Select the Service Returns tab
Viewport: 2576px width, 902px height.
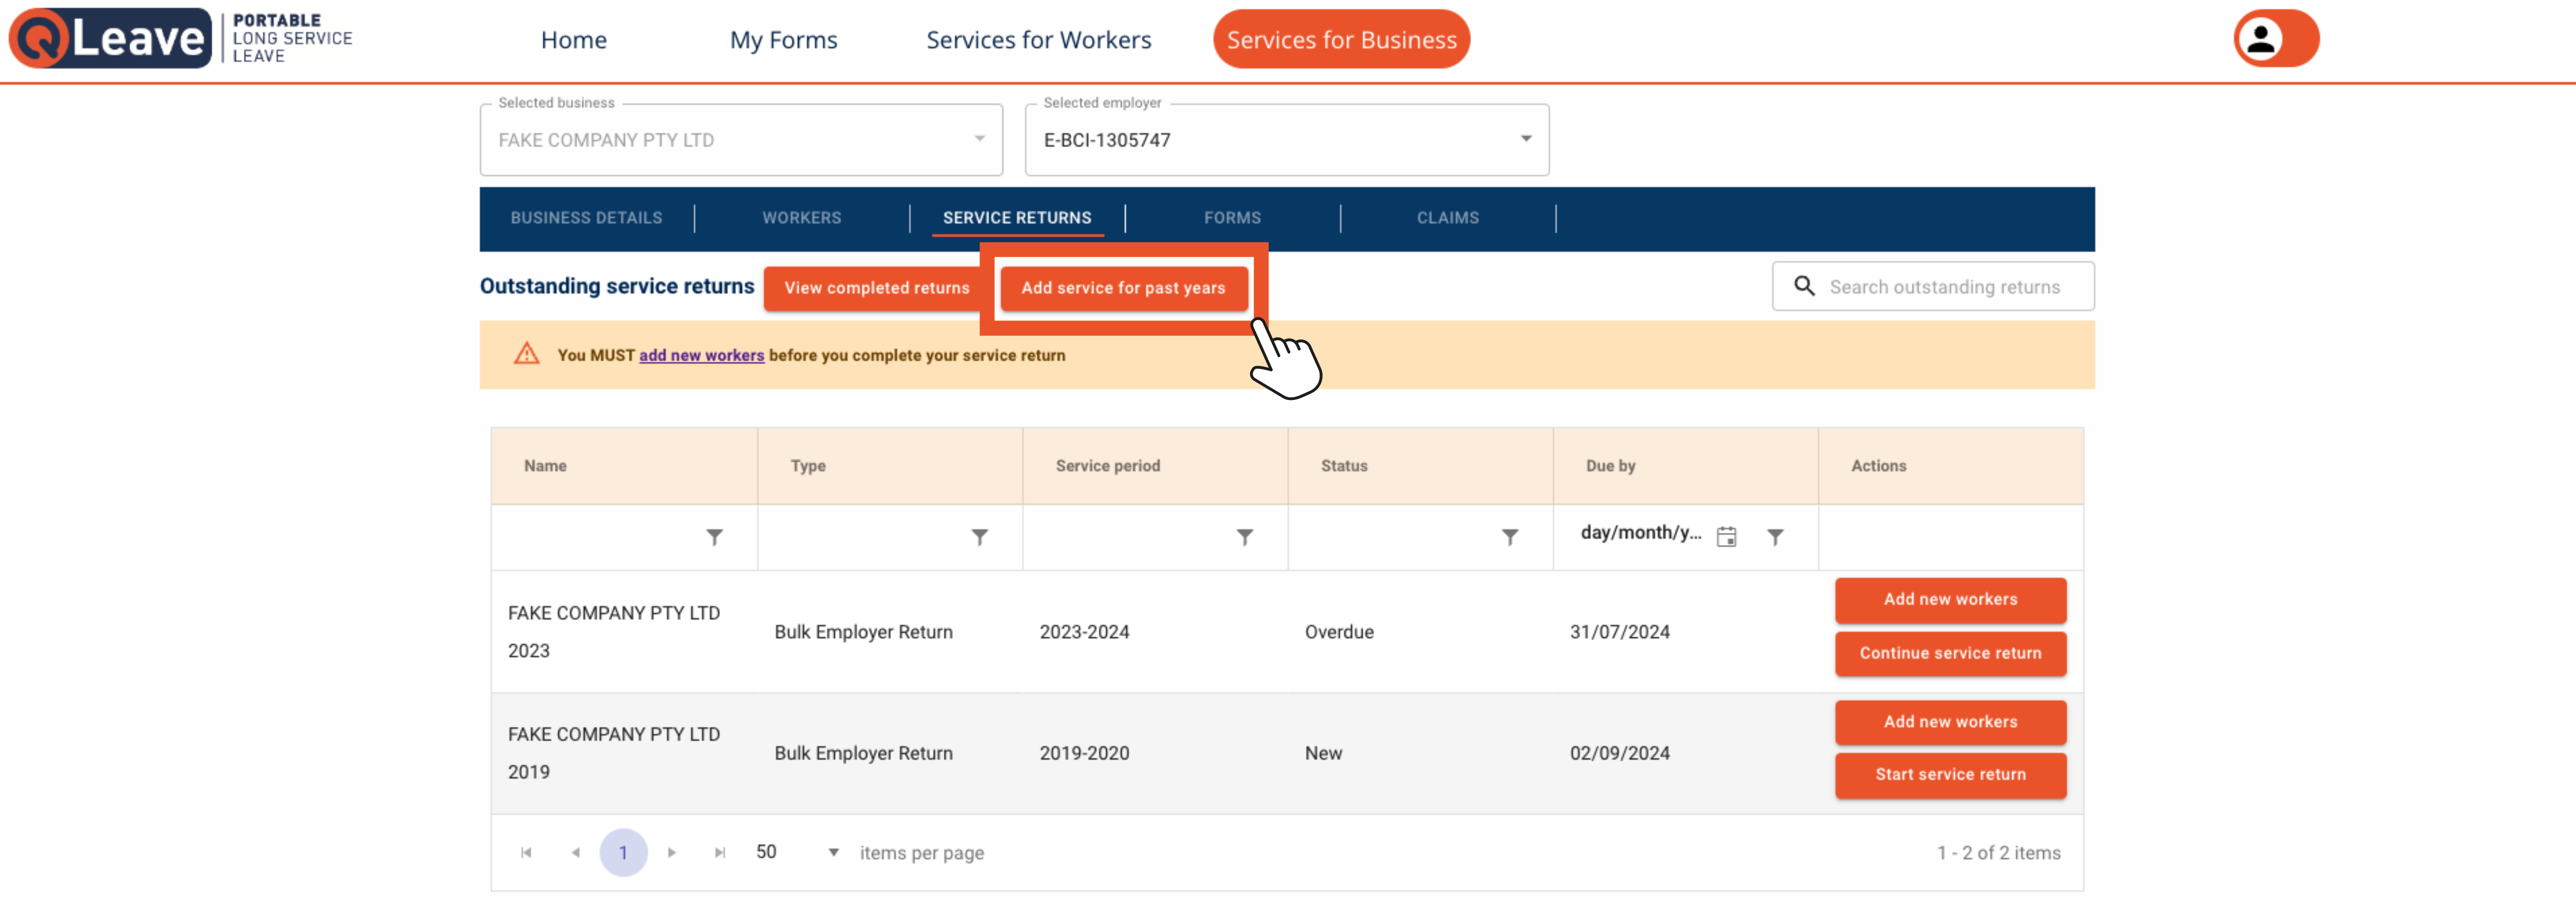pyautogui.click(x=1017, y=217)
